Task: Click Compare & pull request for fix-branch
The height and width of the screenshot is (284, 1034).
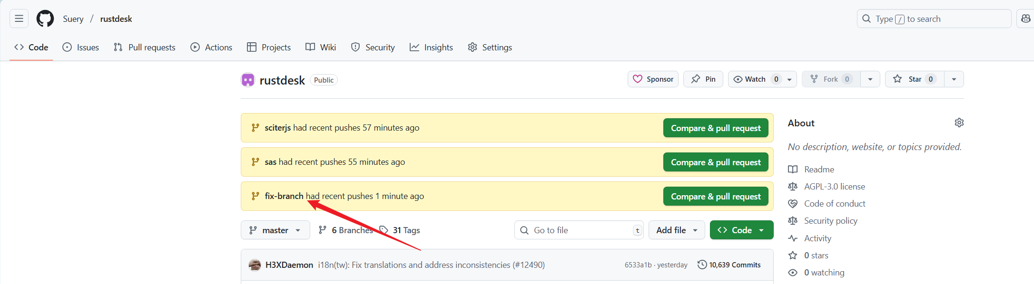Action: pos(716,196)
